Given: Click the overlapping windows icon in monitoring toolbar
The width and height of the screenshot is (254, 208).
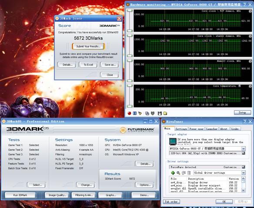Looking at the screenshot, I should click(147, 113).
